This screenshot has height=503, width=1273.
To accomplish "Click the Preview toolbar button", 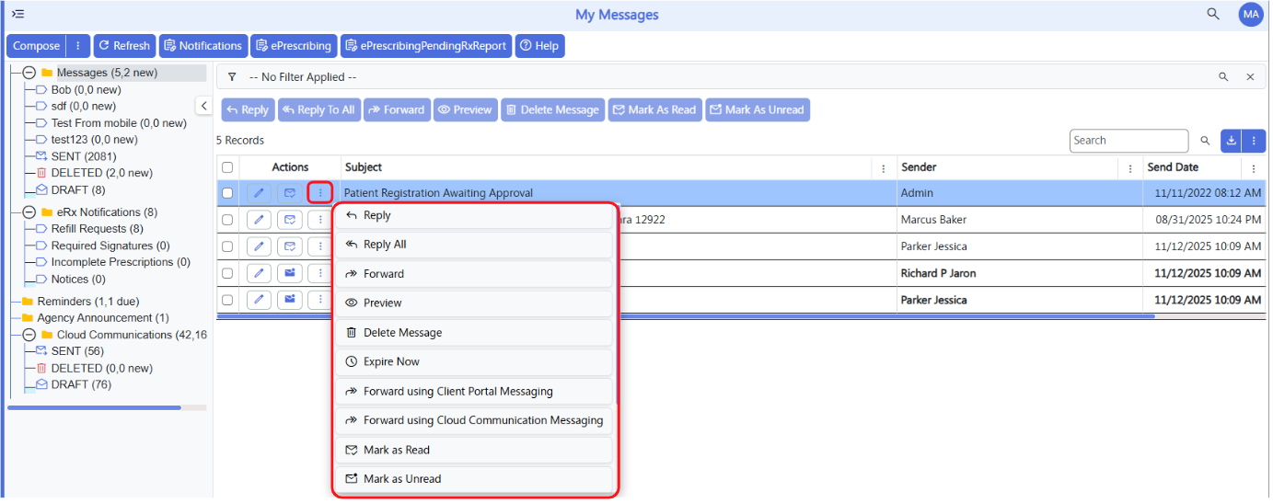I will pyautogui.click(x=465, y=110).
